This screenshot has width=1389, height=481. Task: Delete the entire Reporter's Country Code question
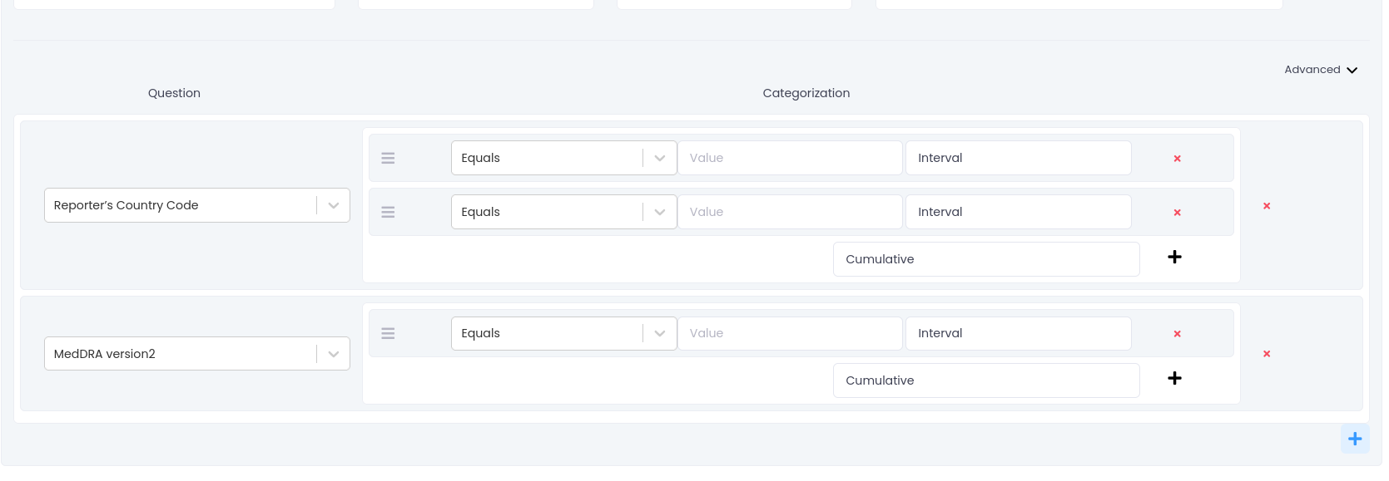pyautogui.click(x=1267, y=206)
